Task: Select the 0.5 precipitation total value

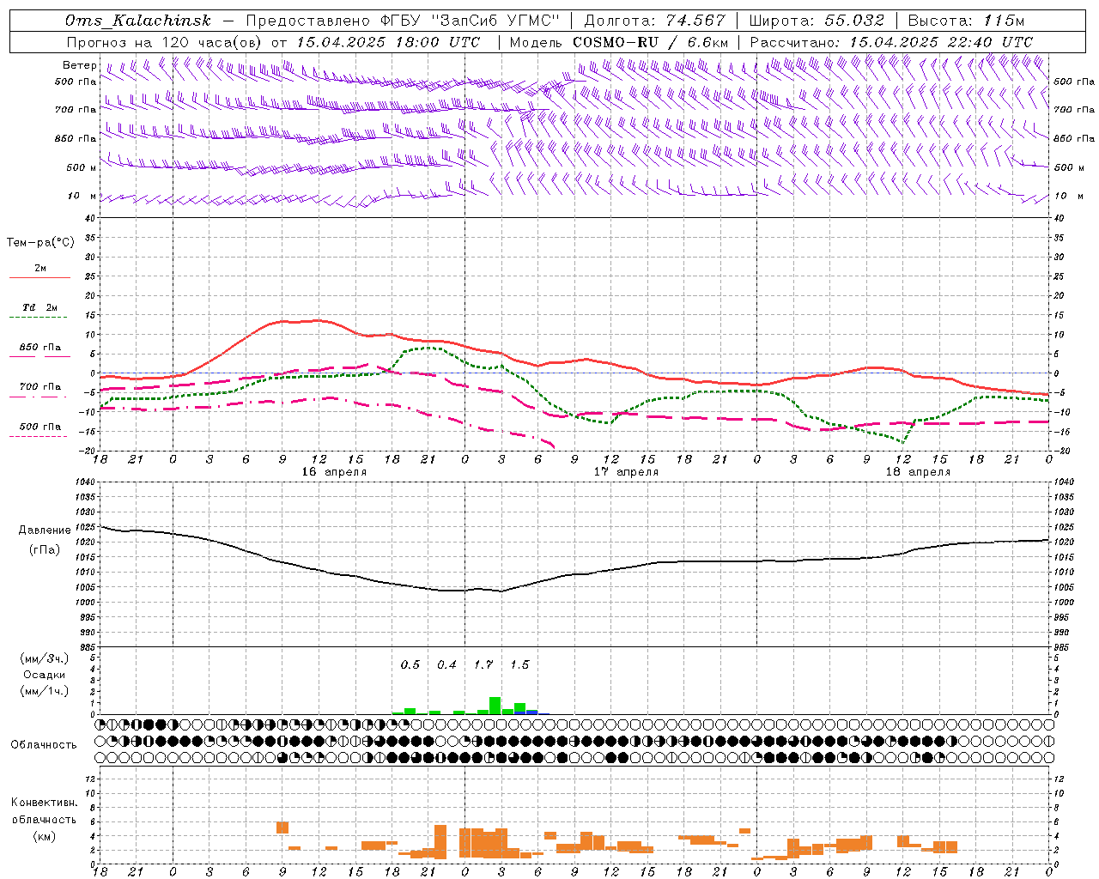Action: click(x=410, y=665)
